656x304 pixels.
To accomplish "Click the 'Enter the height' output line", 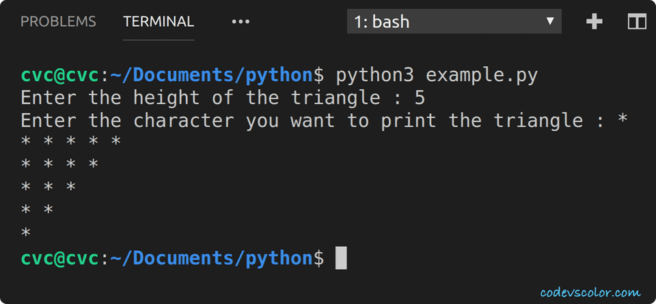I will coord(223,98).
